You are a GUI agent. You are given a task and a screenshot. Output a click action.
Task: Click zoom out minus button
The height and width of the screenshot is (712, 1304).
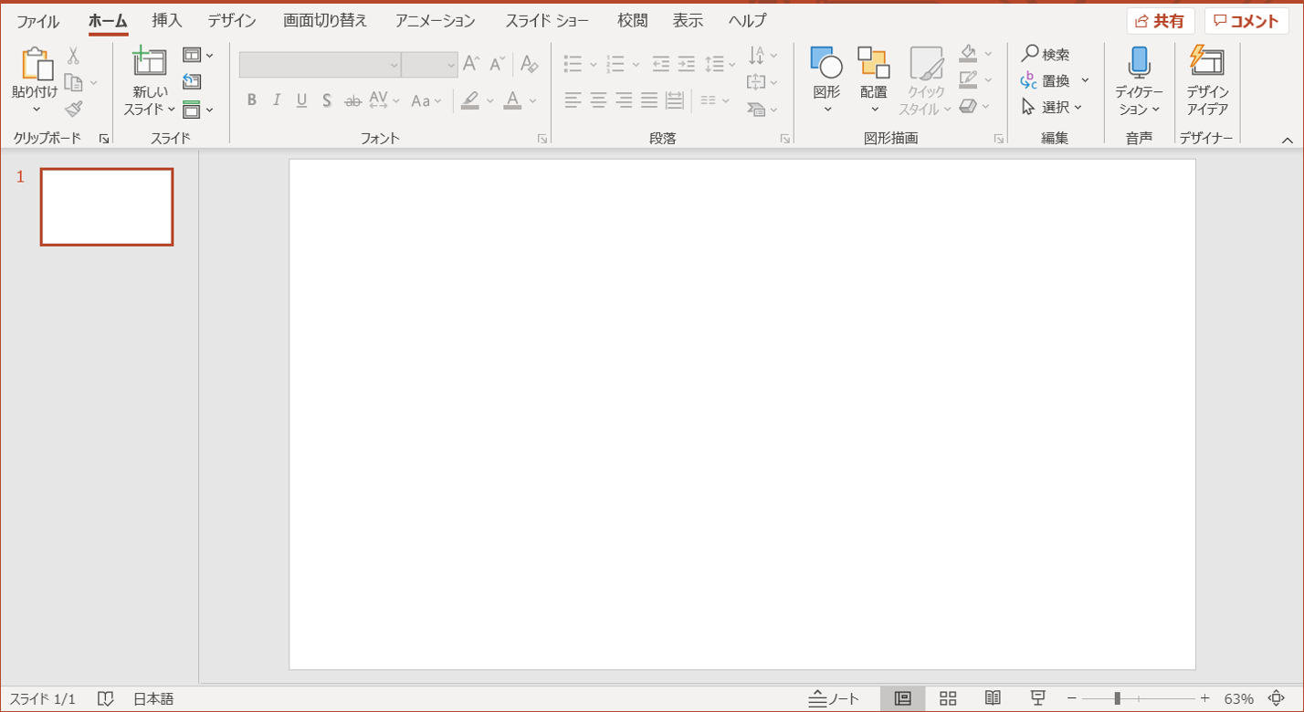click(x=1072, y=698)
